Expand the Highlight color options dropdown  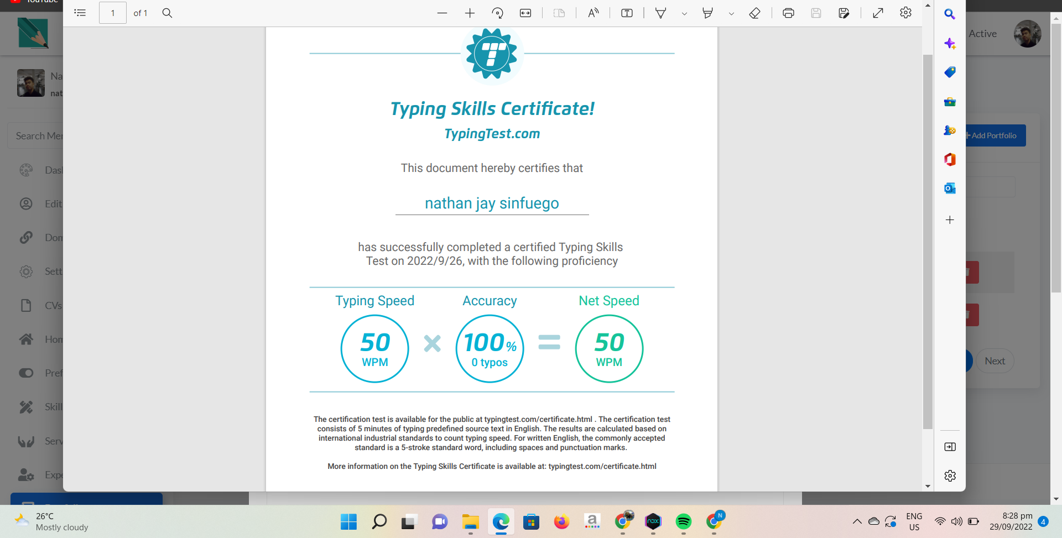pyautogui.click(x=731, y=13)
